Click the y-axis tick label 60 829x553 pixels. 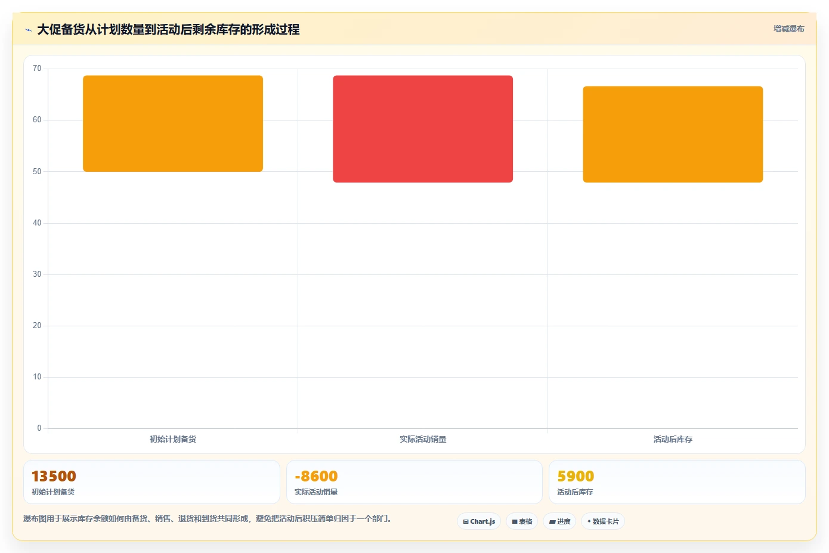tap(37, 120)
